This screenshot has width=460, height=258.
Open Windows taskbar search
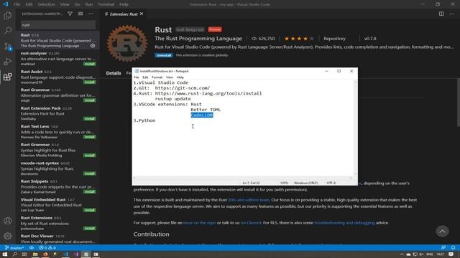(14, 254)
